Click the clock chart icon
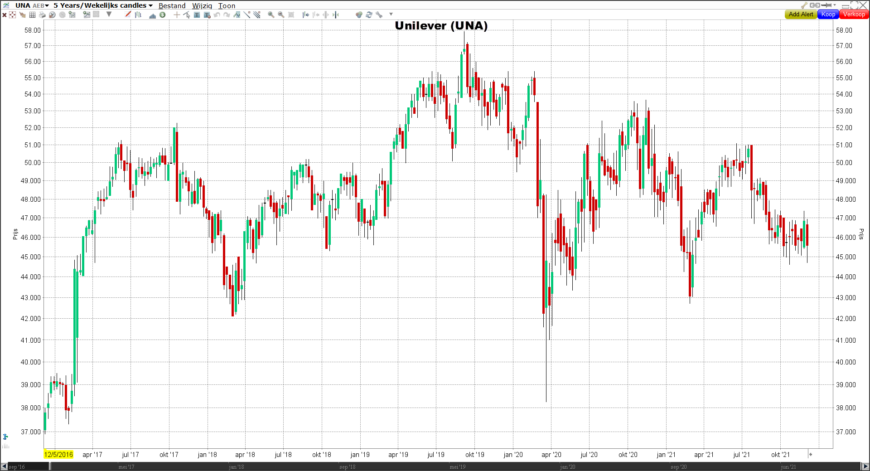Viewport: 870px width, 471px height. point(52,15)
